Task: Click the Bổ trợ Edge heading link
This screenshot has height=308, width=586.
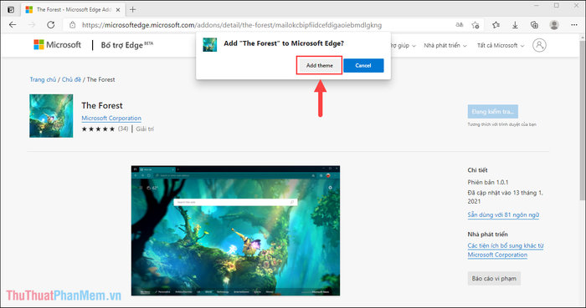Action: (126, 45)
